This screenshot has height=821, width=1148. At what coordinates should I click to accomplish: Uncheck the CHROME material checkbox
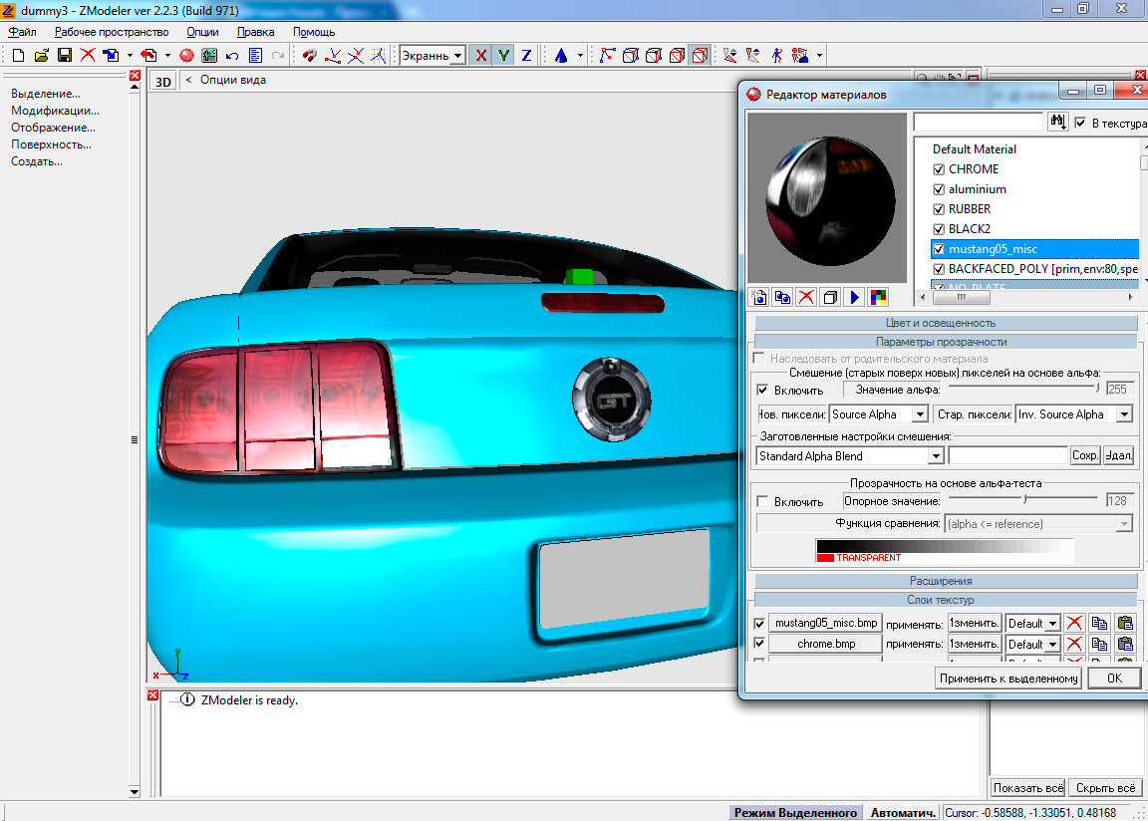point(938,169)
